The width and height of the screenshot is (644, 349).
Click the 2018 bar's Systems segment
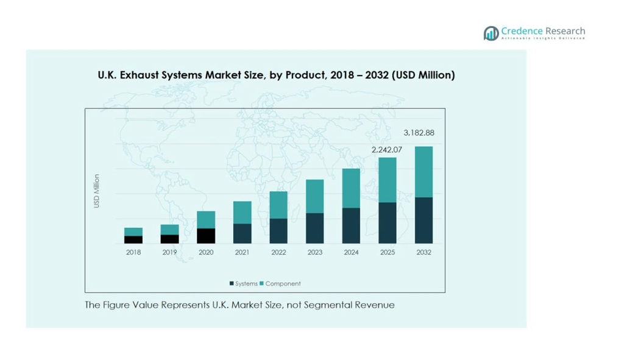(133, 240)
